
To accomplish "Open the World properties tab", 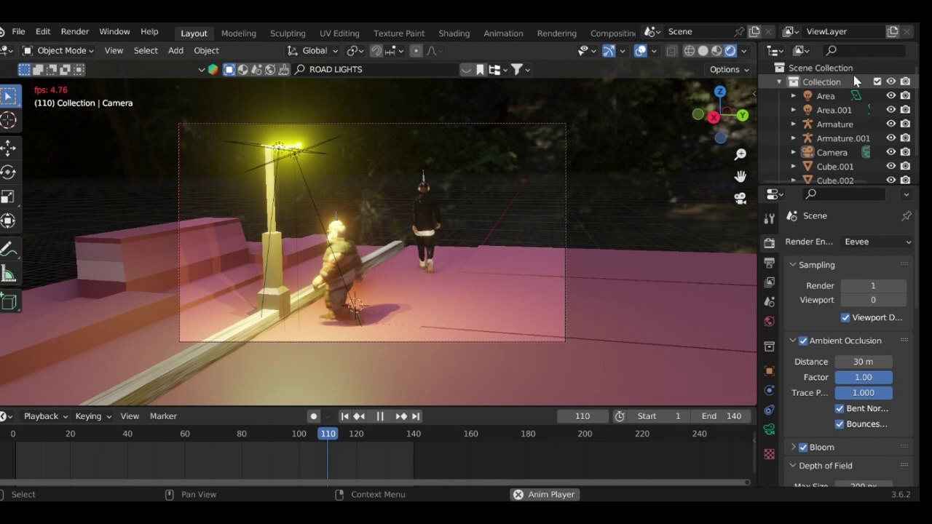I will point(770,321).
